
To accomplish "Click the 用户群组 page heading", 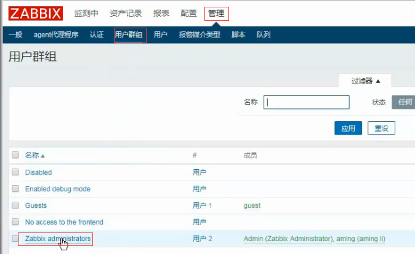I will [33, 57].
